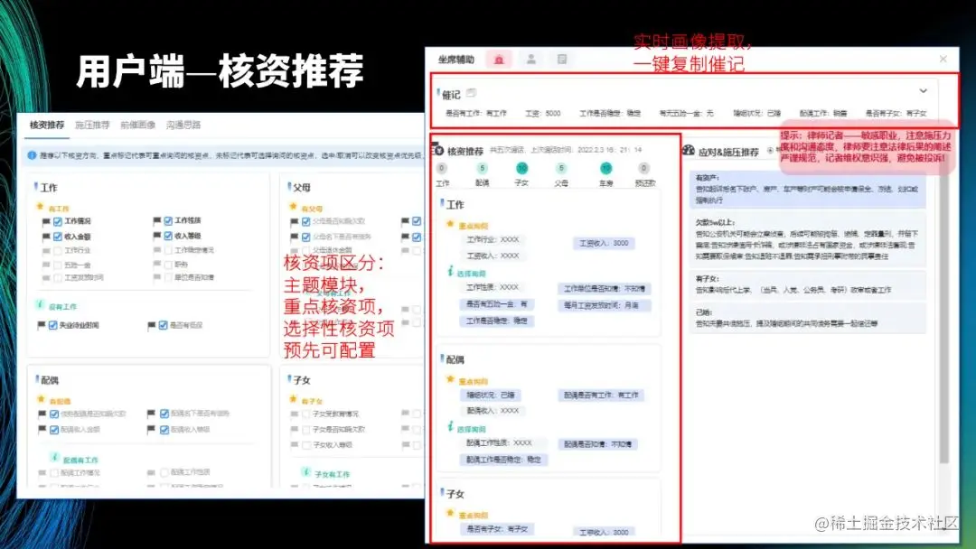976x549 pixels.
Task: Open the person profile icon in top toolbar
Action: coord(531,59)
